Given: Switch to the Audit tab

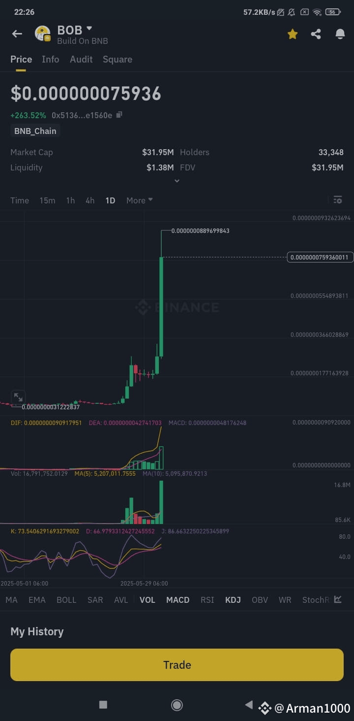Looking at the screenshot, I should 81,59.
